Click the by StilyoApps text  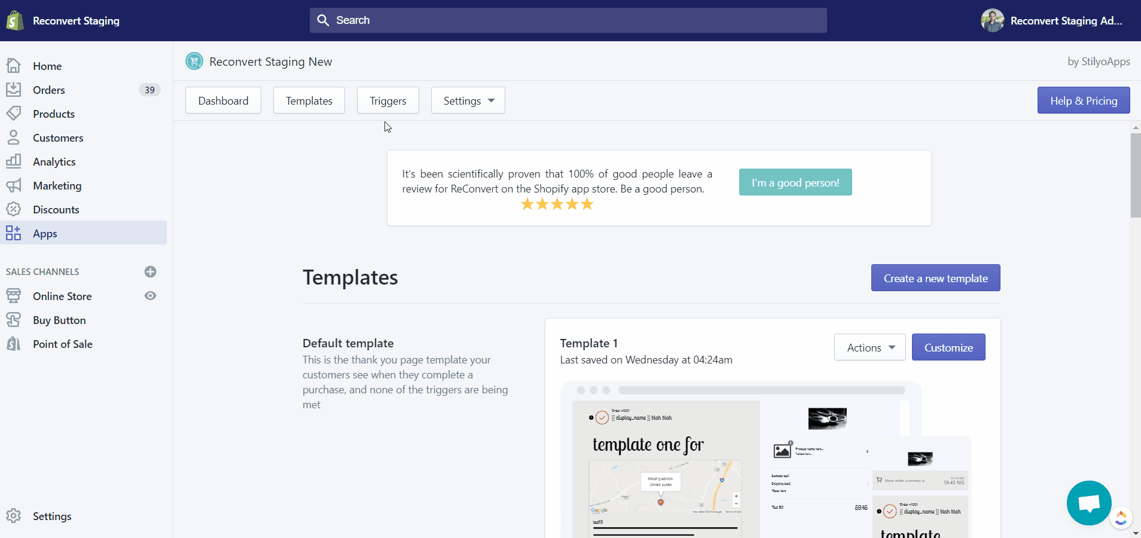1099,61
